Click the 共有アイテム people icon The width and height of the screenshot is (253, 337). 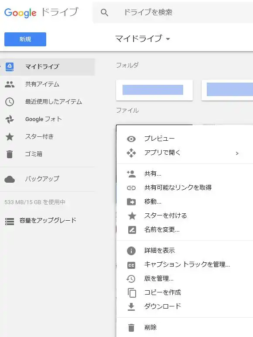(10, 84)
